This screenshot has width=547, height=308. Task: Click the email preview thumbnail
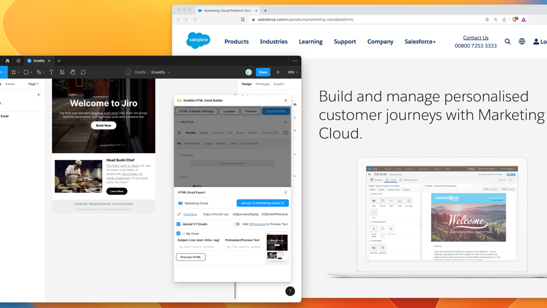point(277,248)
